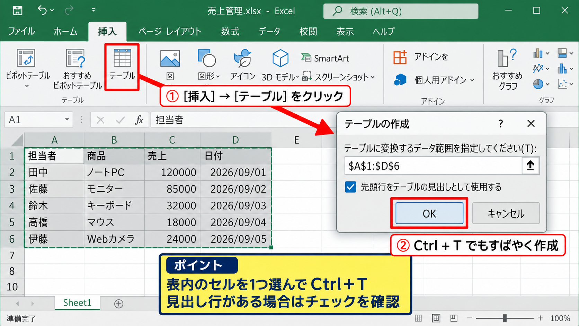Adjust the zoom slider handle
Image resolution: width=579 pixels, height=326 pixels.
pos(505,318)
